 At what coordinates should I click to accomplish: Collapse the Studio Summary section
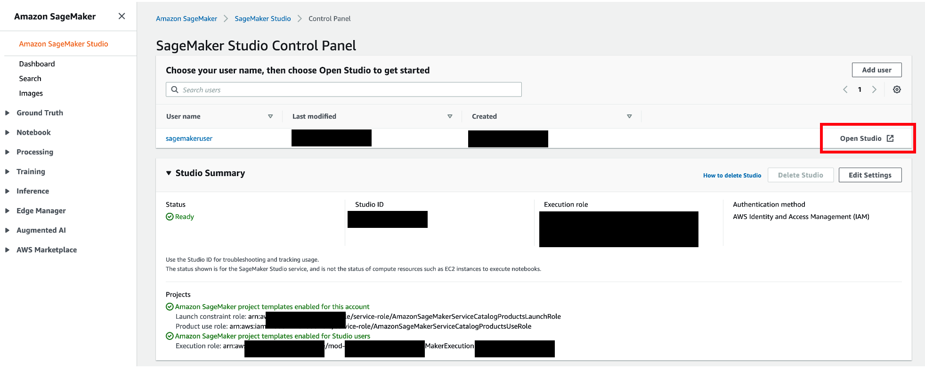point(169,173)
